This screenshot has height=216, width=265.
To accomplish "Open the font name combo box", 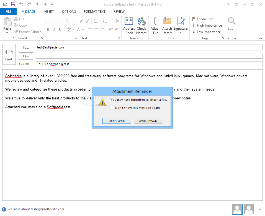I will pyautogui.click(x=55, y=21).
